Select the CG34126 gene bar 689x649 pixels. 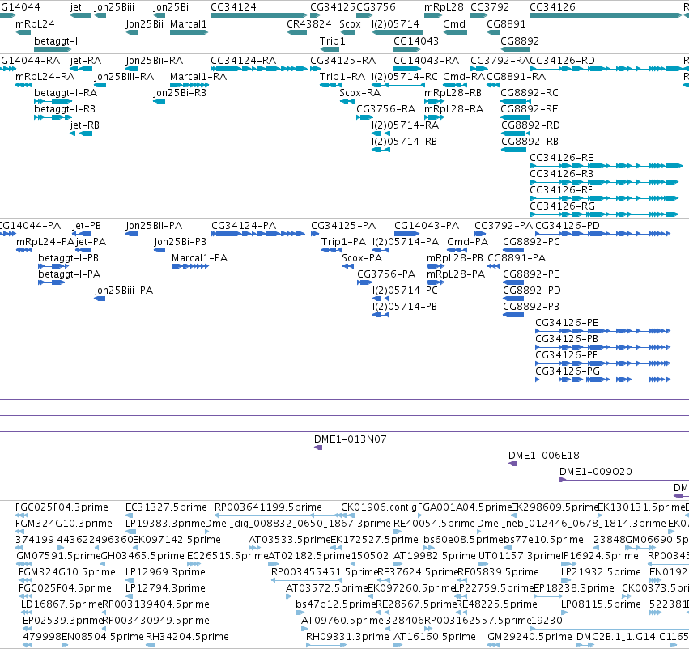coord(606,15)
